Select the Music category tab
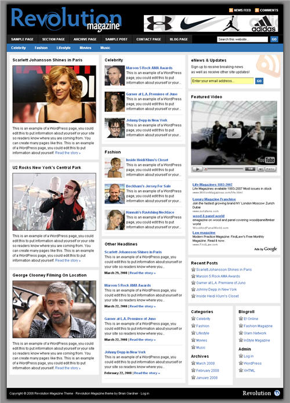The width and height of the screenshot is (290, 403). click(x=105, y=48)
